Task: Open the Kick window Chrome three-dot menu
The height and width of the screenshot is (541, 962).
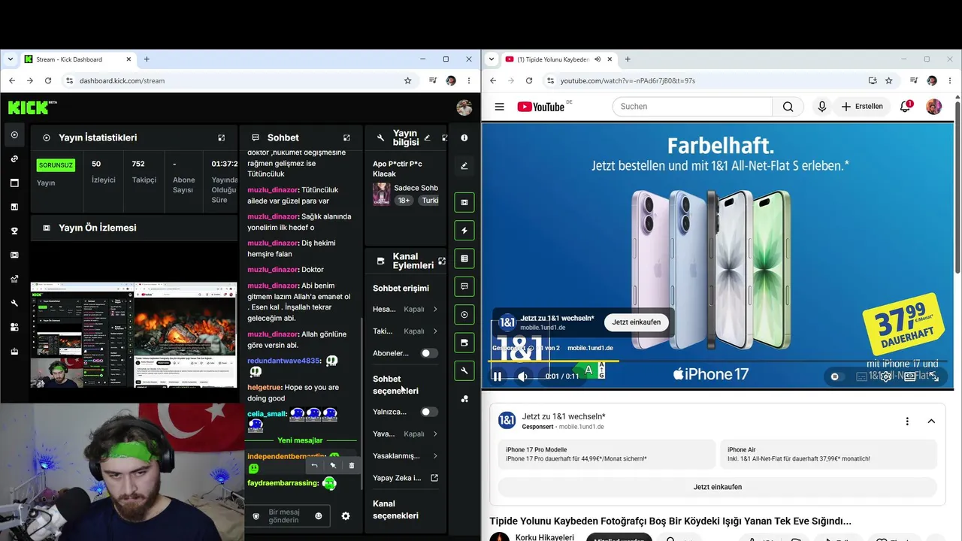Action: (470, 80)
